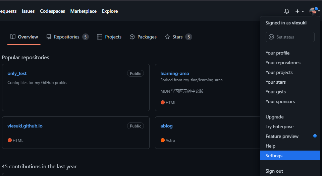Click the Config files for my GitHub profile description
The image size is (322, 176).
coord(37,83)
